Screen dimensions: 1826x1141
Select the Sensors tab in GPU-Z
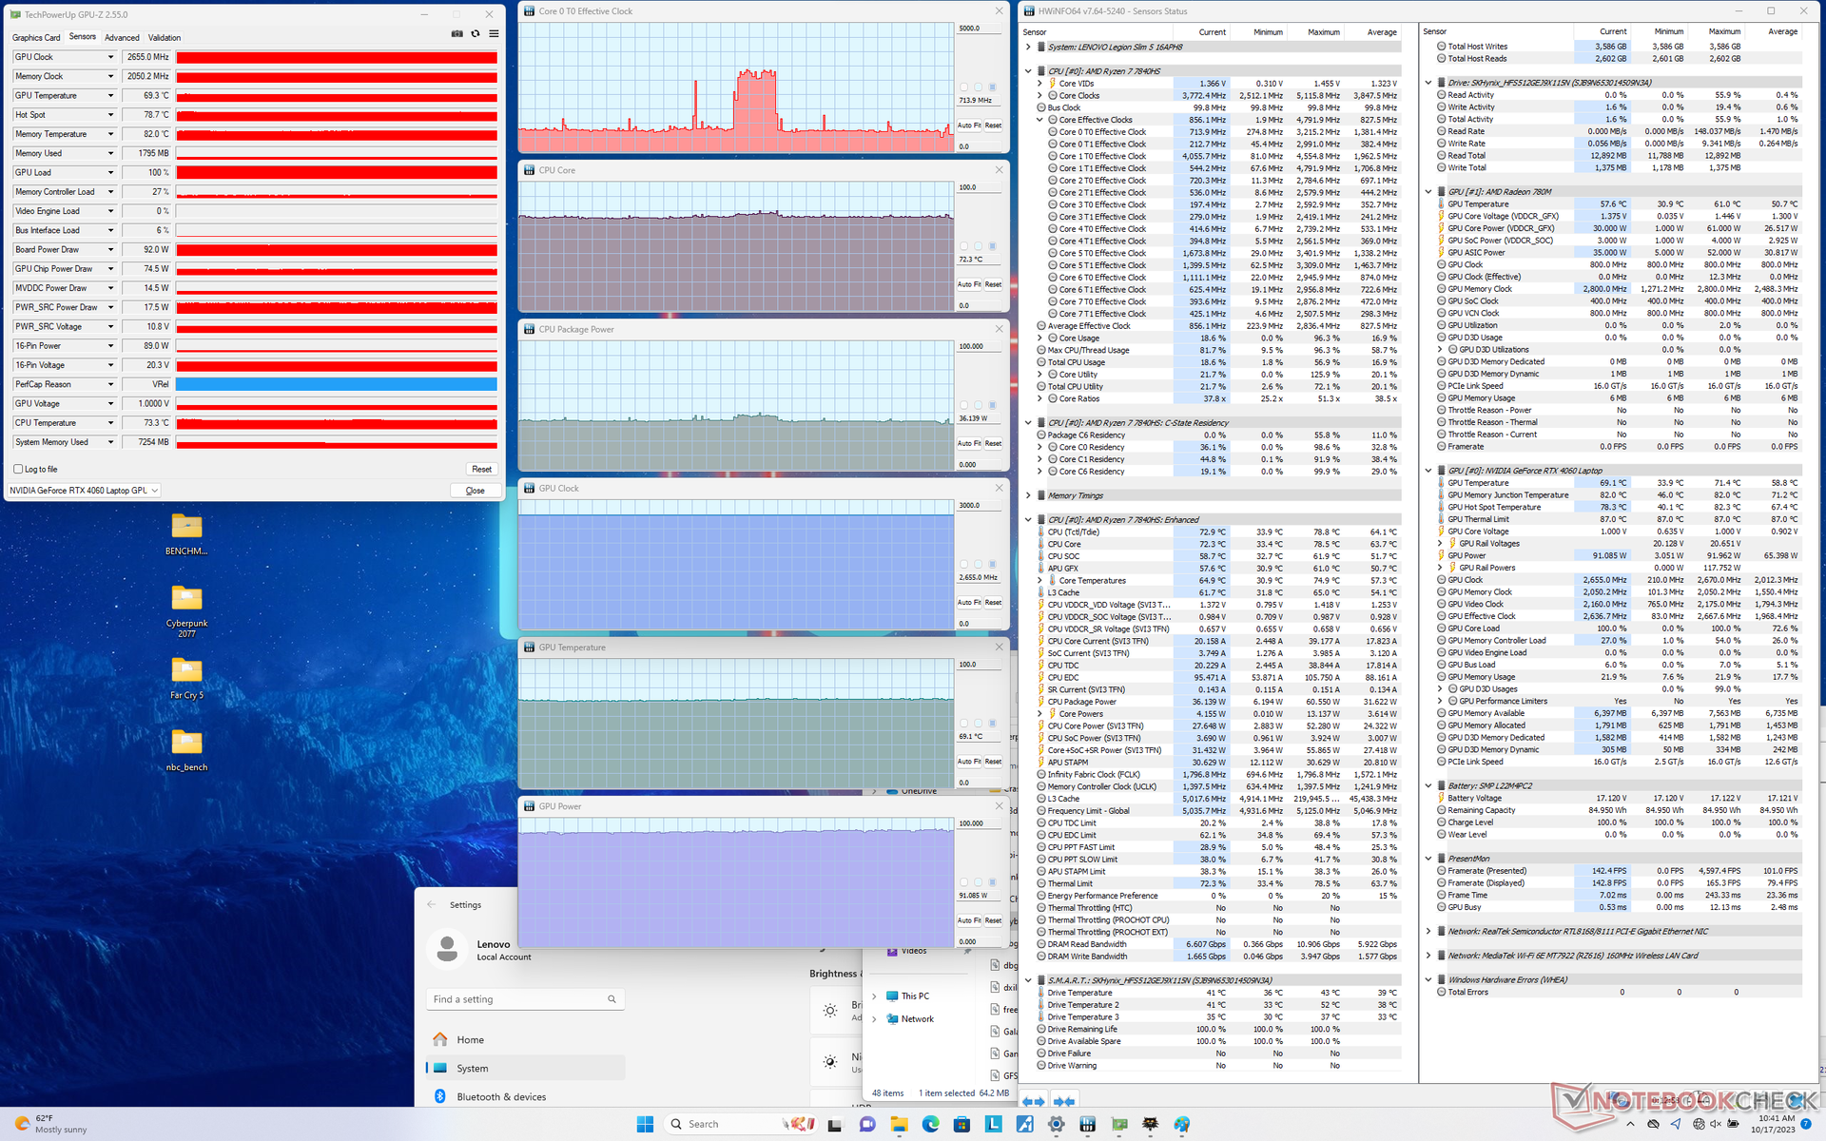pyautogui.click(x=83, y=37)
